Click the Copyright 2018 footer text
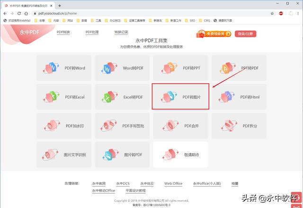This screenshot has height=208, width=303. [x=151, y=200]
